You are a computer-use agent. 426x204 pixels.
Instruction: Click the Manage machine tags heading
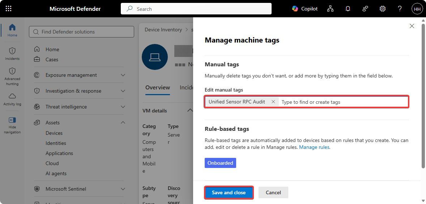[242, 40]
